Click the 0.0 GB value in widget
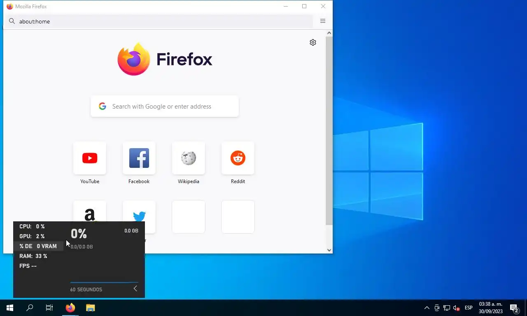The image size is (527, 316). coord(131,231)
